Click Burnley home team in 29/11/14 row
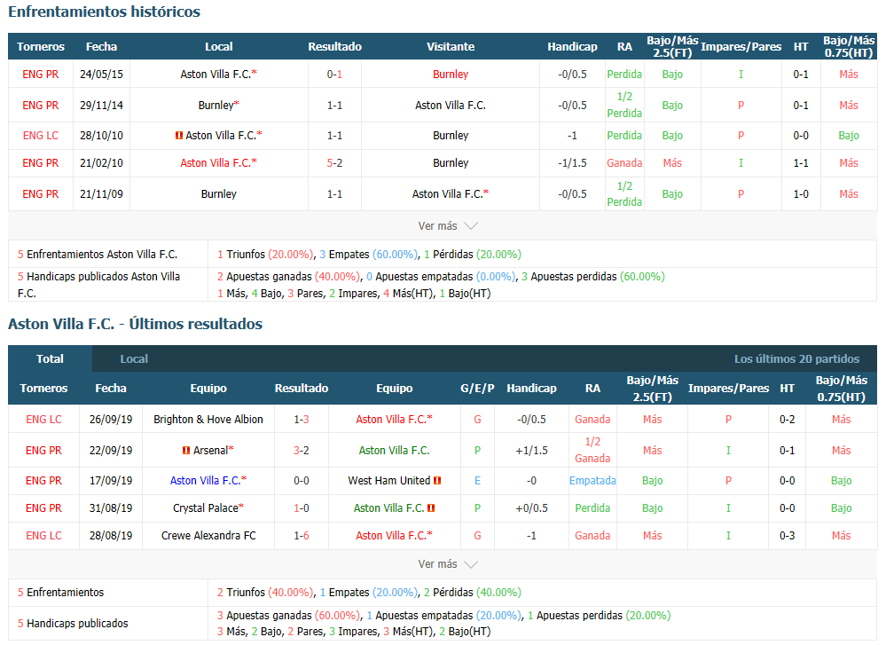 click(x=216, y=106)
